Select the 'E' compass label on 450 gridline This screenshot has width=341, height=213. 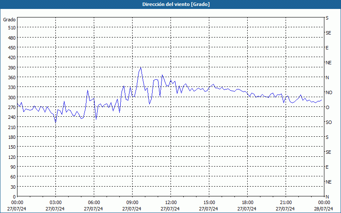(x=327, y=48)
